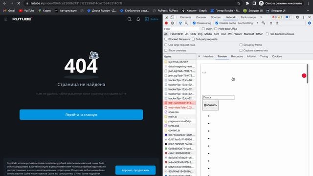Screen dimensions: 313x176
Task: Enable Show overview checkbox
Action: click(x=166, y=50)
